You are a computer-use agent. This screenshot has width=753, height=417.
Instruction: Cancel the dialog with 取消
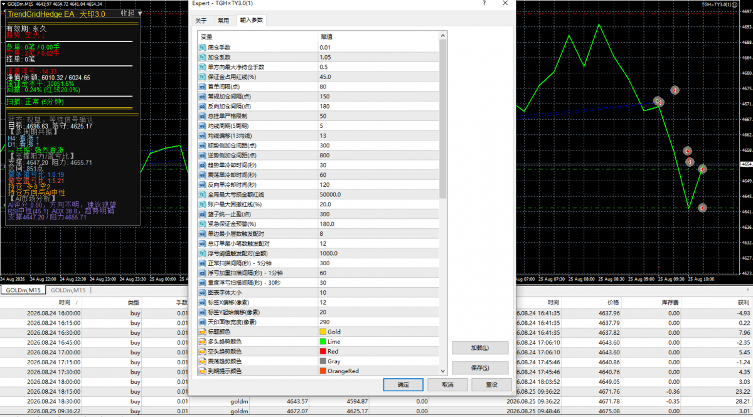[x=447, y=385]
